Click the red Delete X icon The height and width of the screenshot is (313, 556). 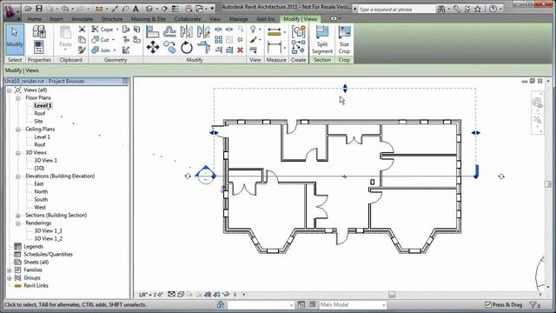pyautogui.click(x=240, y=50)
